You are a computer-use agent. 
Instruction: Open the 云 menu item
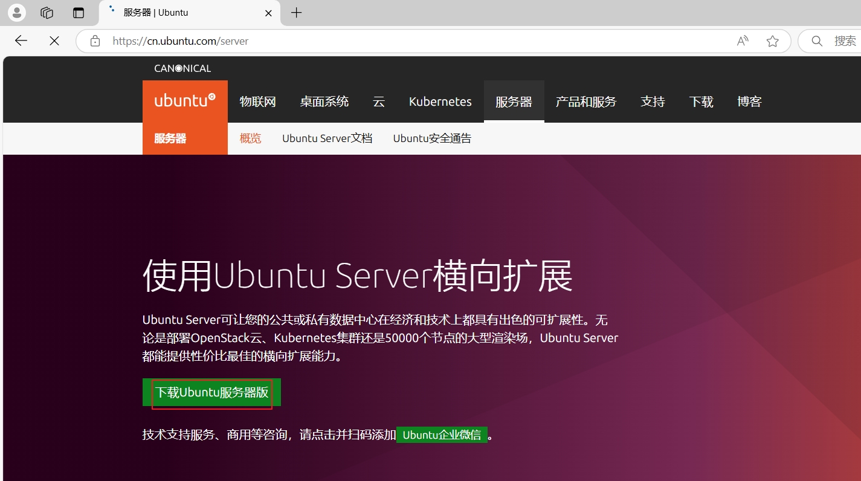[x=379, y=102]
